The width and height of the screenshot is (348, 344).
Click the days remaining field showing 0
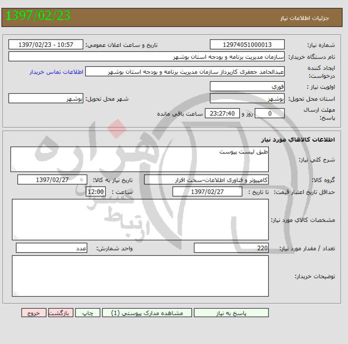(270, 113)
